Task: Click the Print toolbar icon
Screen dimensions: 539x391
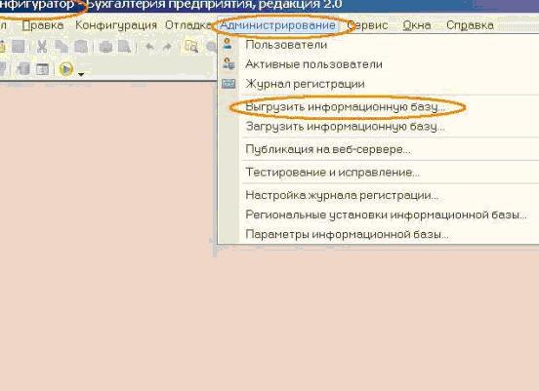Action: point(105,47)
